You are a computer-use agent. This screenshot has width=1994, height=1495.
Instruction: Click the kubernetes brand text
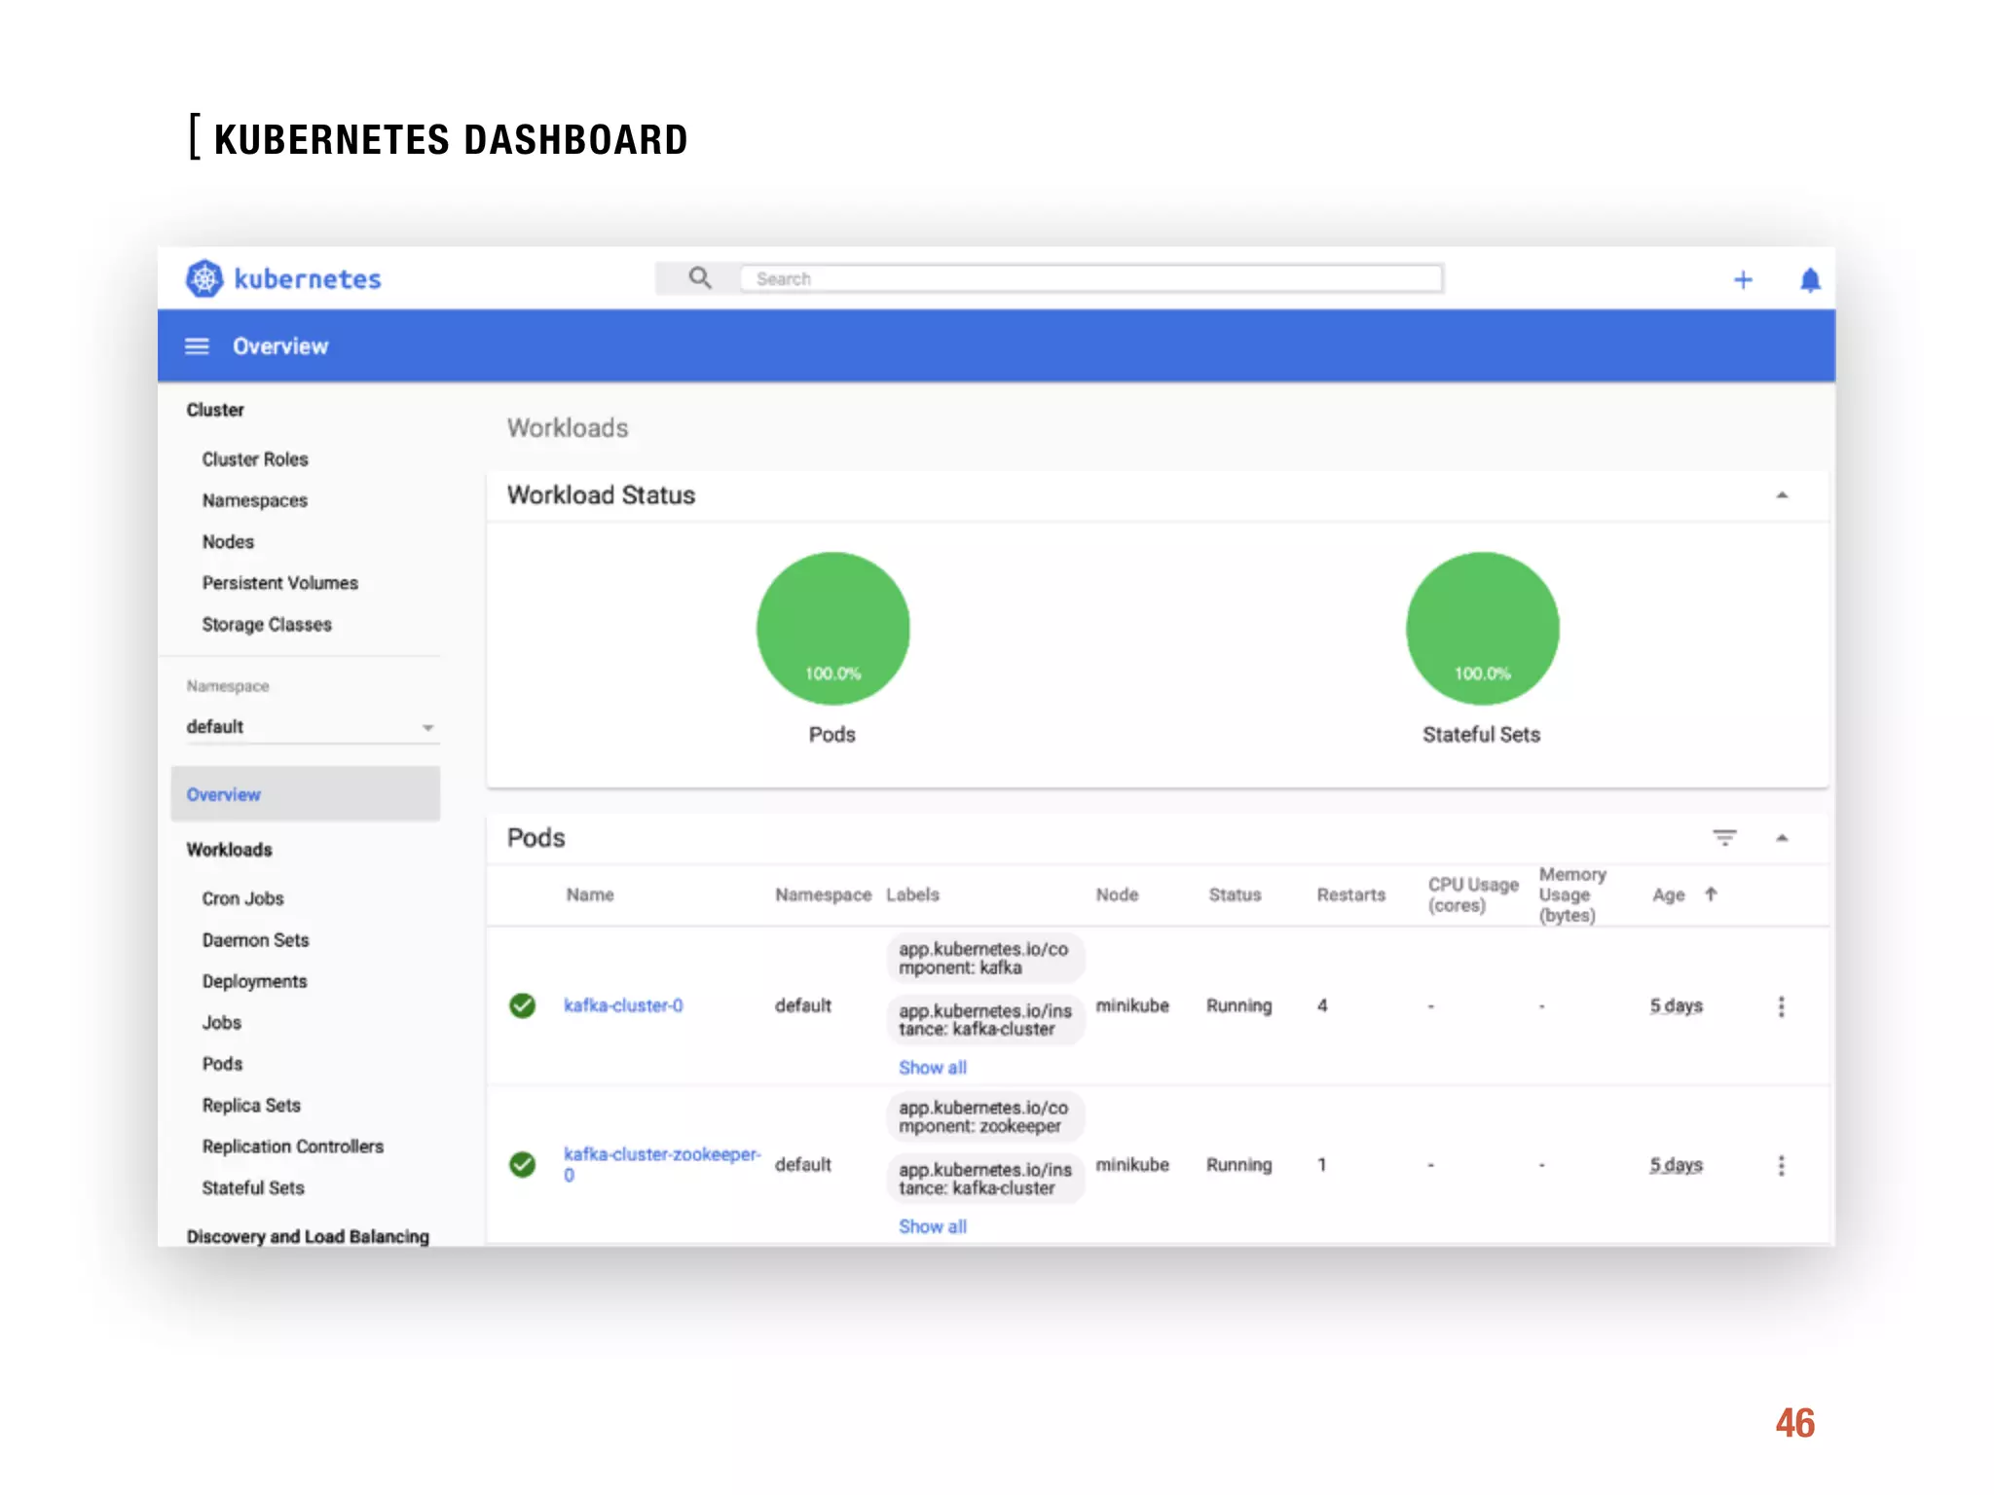308,279
